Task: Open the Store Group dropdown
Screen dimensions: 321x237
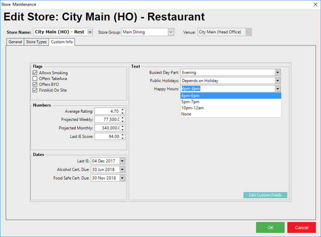Action: (170, 32)
